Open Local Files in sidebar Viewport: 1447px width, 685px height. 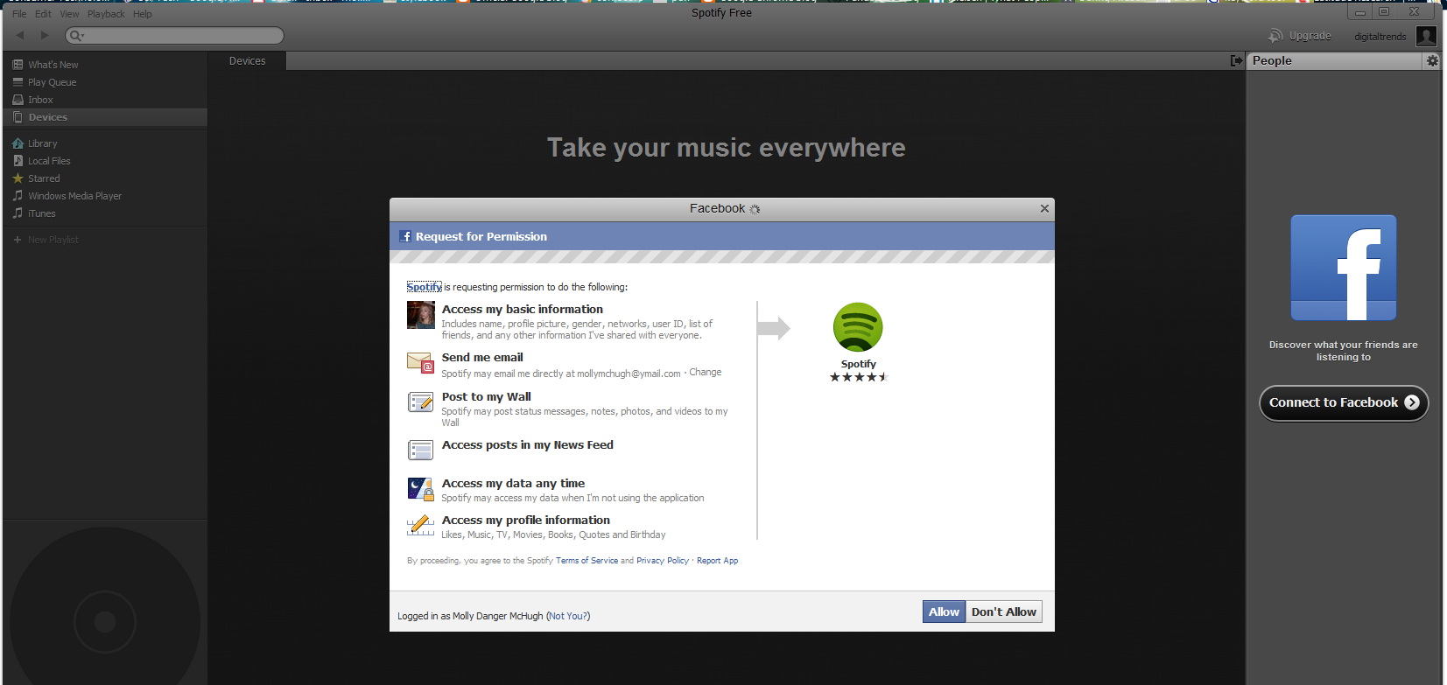[49, 161]
